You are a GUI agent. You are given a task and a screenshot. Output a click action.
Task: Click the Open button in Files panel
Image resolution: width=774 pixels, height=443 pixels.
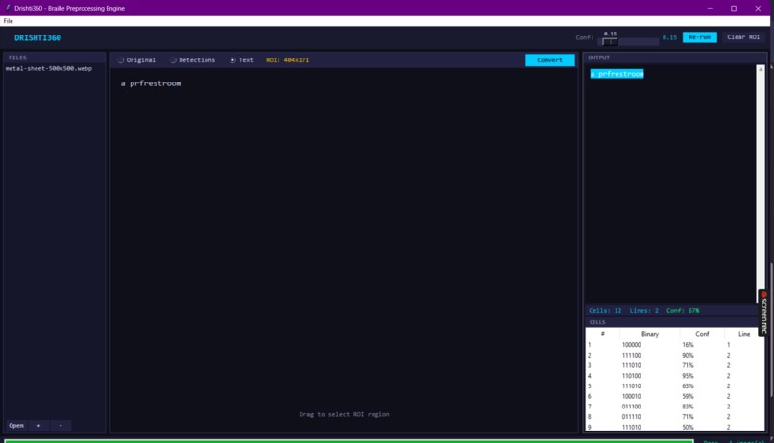16,425
